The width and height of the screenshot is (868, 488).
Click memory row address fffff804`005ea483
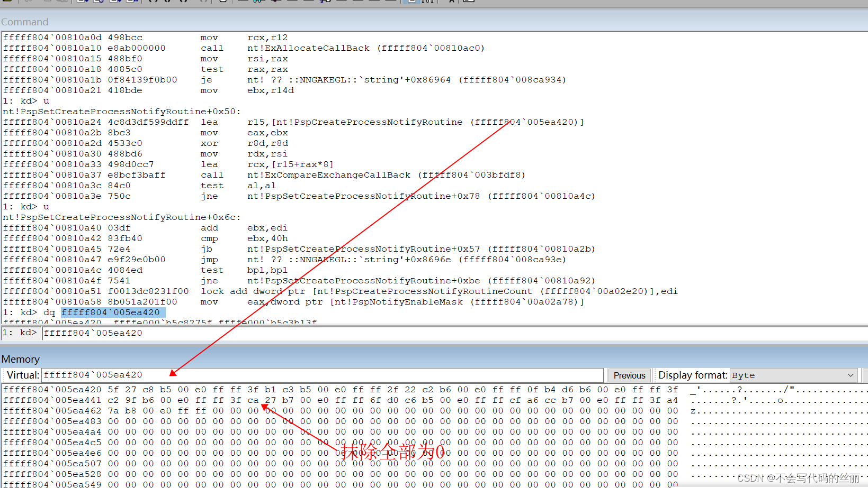52,421
